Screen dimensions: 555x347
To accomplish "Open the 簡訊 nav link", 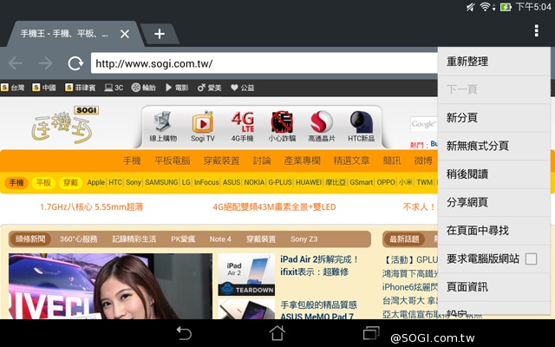I will point(391,160).
